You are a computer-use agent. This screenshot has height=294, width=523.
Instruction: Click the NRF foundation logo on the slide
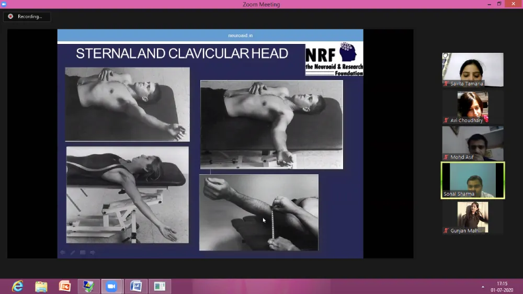pos(334,59)
